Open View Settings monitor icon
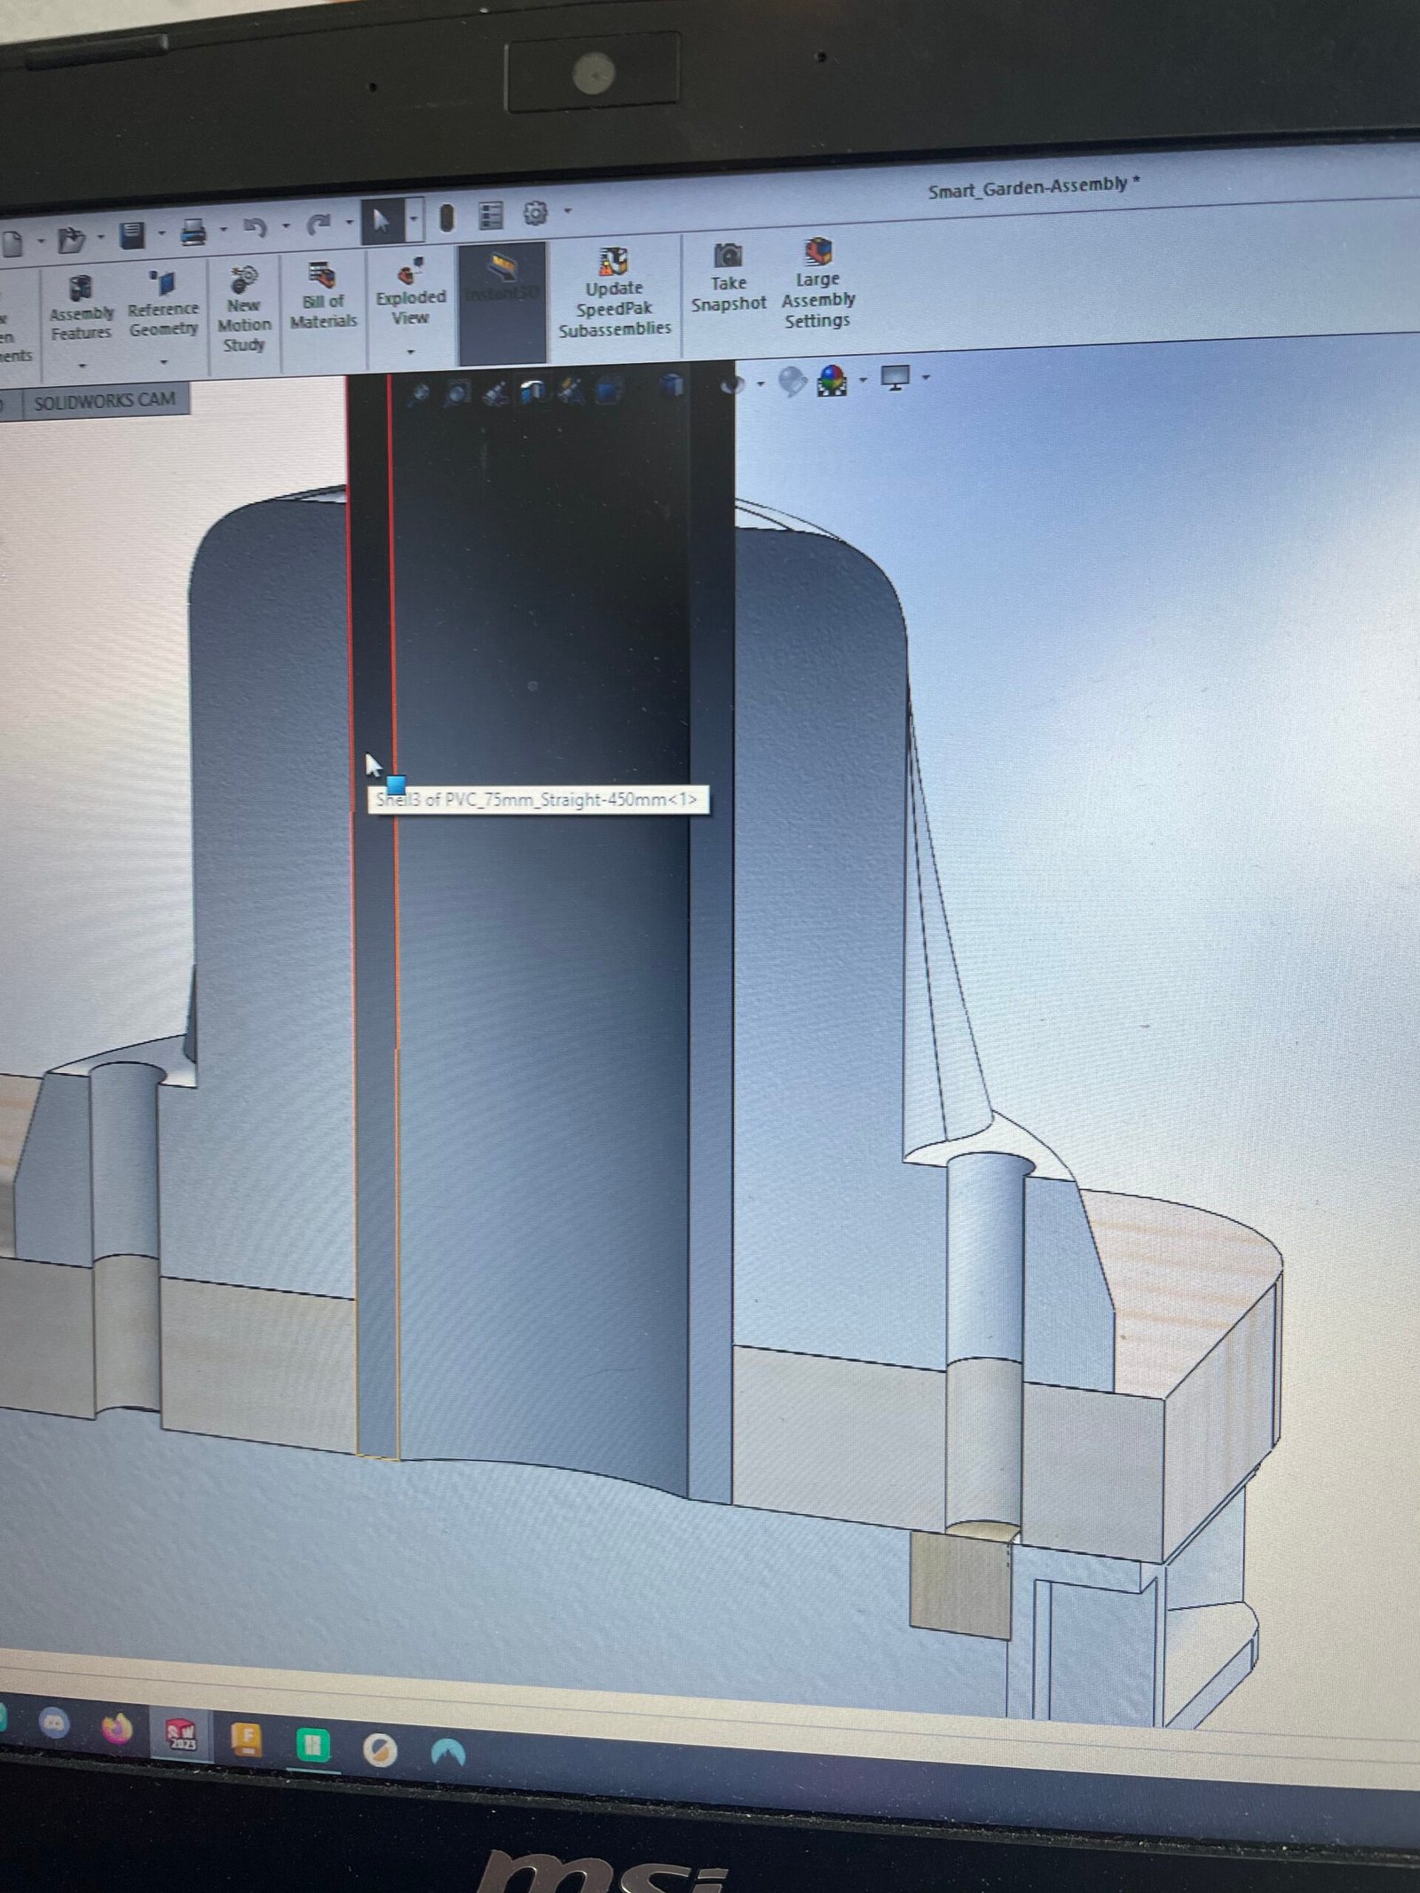Viewport: 1420px width, 1893px height. [895, 379]
